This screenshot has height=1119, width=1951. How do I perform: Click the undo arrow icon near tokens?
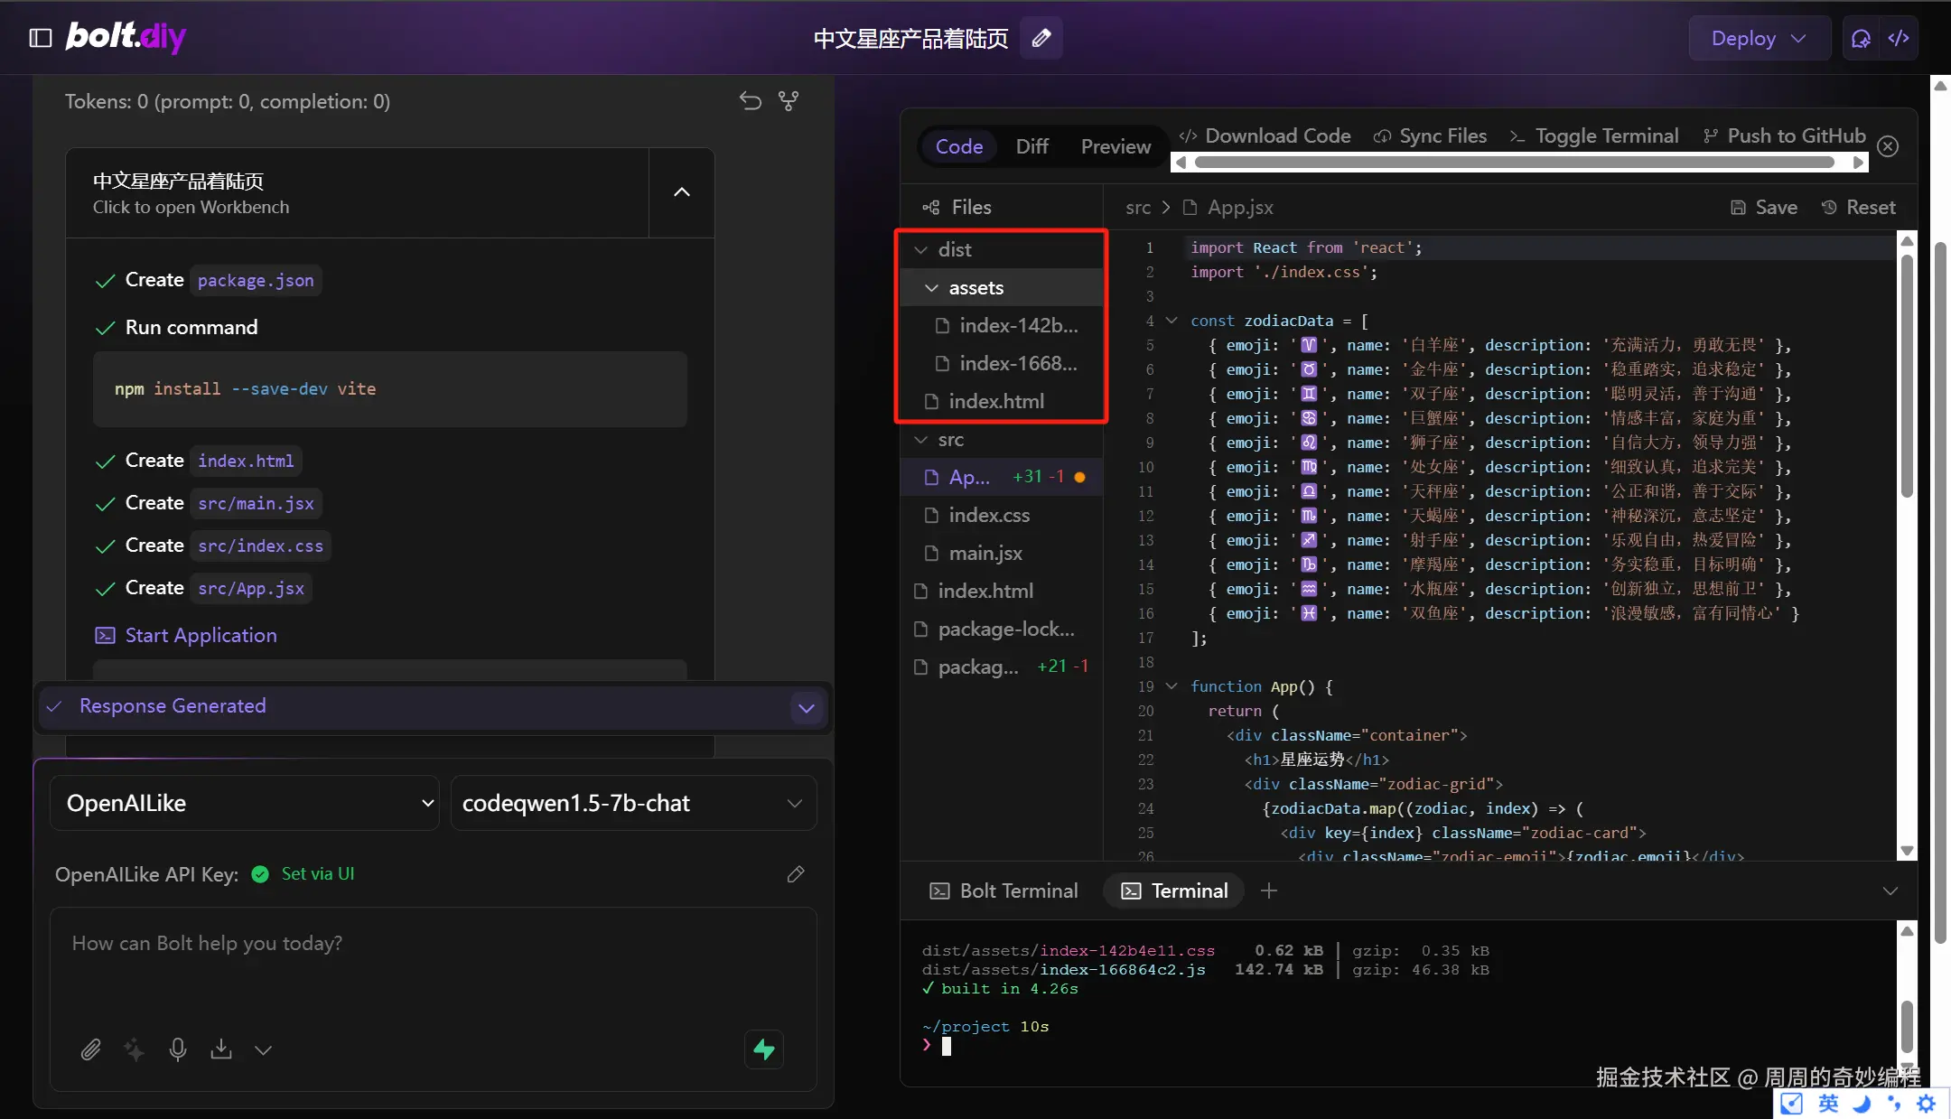click(x=750, y=101)
